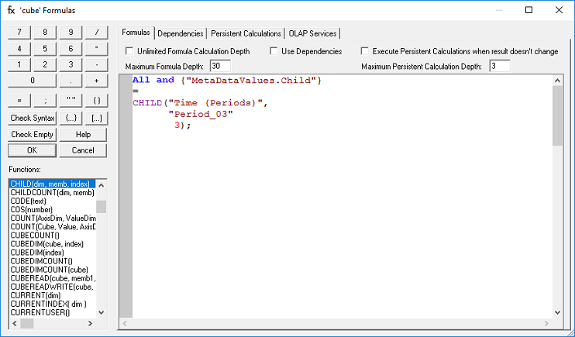Insert the curly braces {...} button
Screen dimensions: 575x337
click(71, 118)
